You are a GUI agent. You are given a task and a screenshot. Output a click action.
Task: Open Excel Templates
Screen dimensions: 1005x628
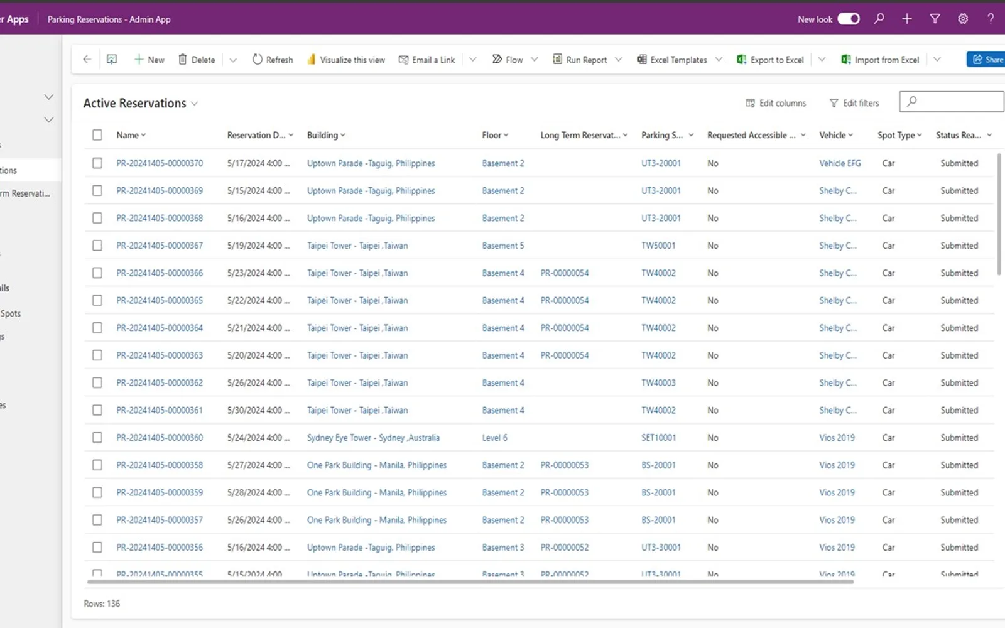coord(672,60)
